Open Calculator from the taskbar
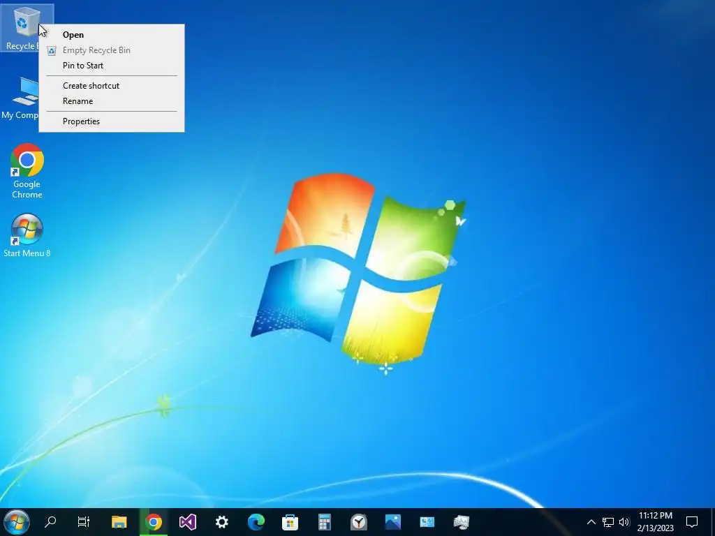 tap(324, 522)
